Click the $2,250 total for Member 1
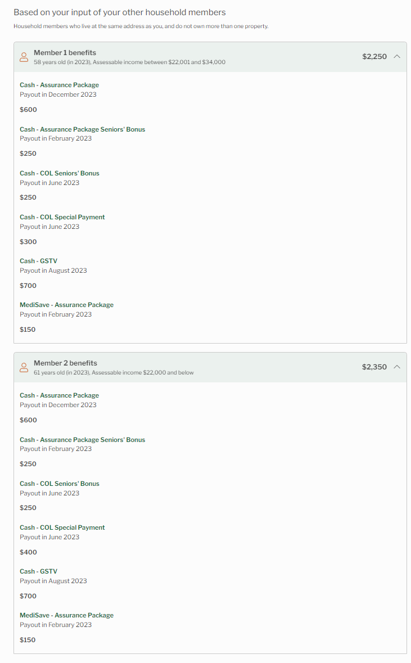The height and width of the screenshot is (663, 411). pyautogui.click(x=374, y=56)
